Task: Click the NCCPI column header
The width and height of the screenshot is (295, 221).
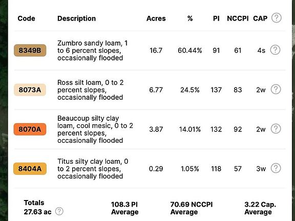Action: [x=238, y=18]
